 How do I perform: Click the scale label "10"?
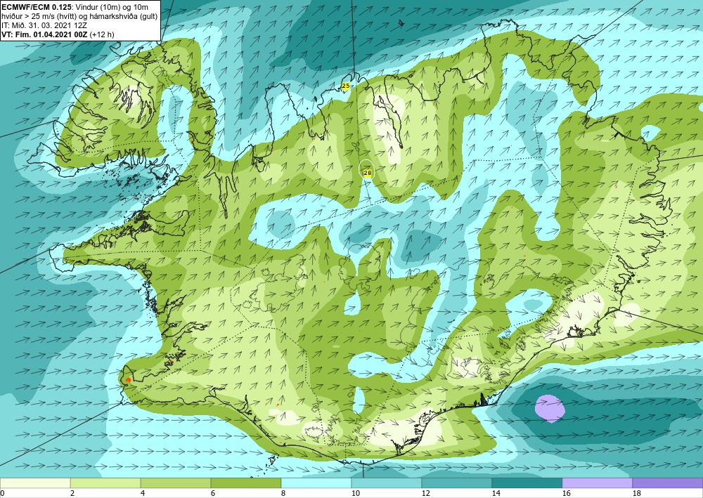(354, 493)
